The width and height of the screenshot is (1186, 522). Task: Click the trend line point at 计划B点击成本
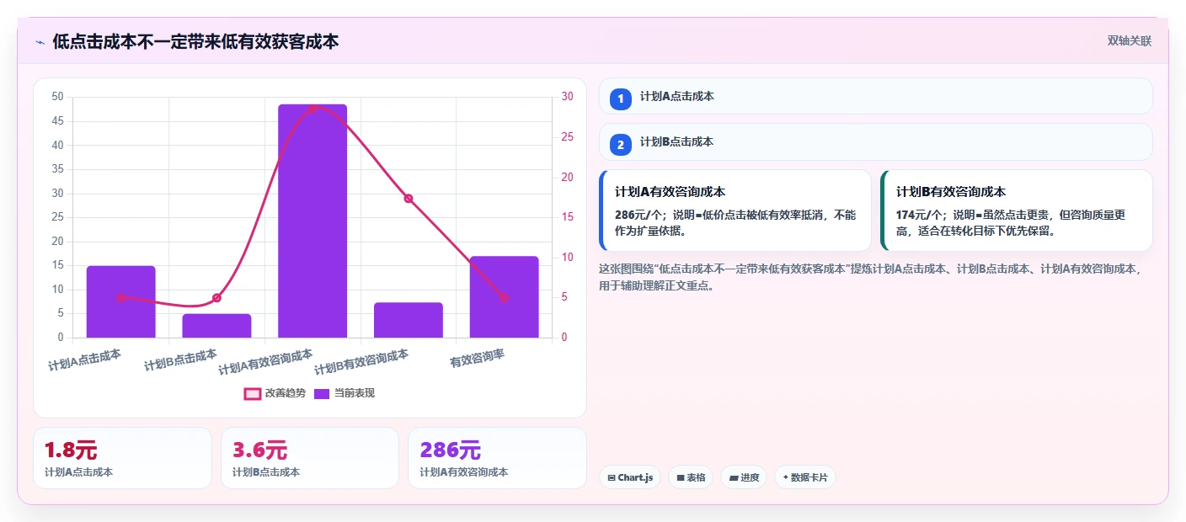click(216, 297)
